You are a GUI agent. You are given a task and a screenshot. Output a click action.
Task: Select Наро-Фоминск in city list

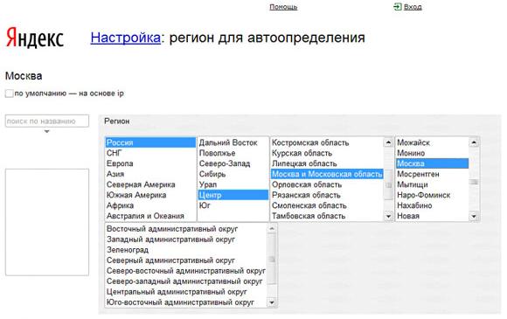pyautogui.click(x=433, y=195)
